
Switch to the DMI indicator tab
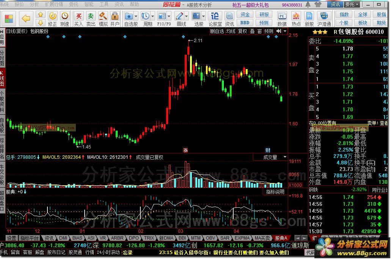click(x=63, y=238)
